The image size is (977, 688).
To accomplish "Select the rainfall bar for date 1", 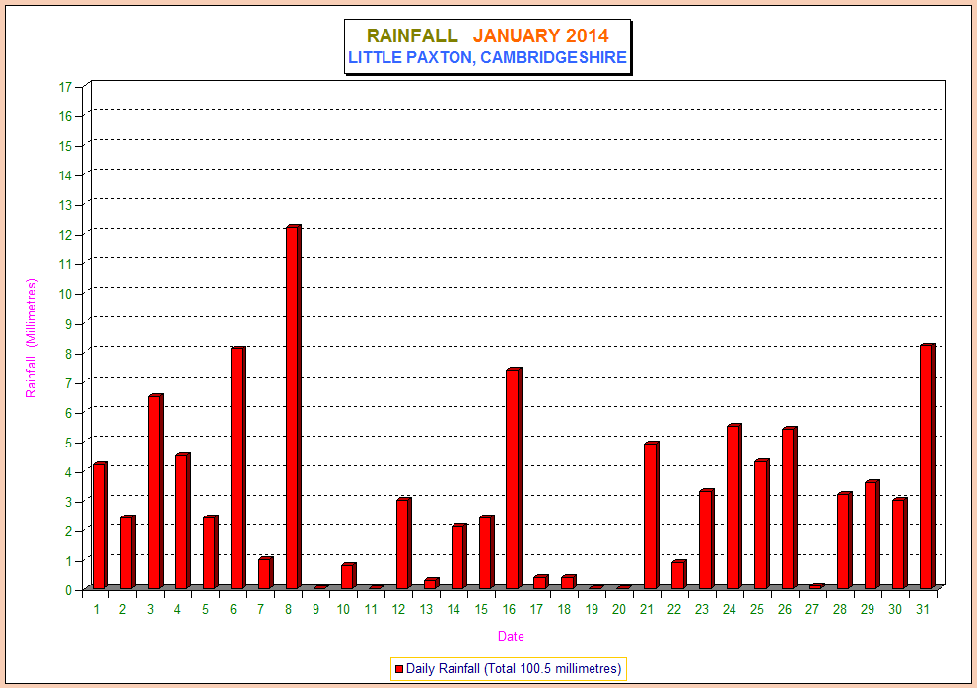I will [x=101, y=526].
